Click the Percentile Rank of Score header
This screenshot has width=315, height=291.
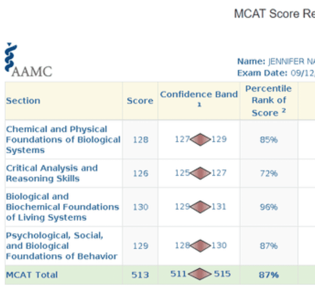[x=268, y=101]
